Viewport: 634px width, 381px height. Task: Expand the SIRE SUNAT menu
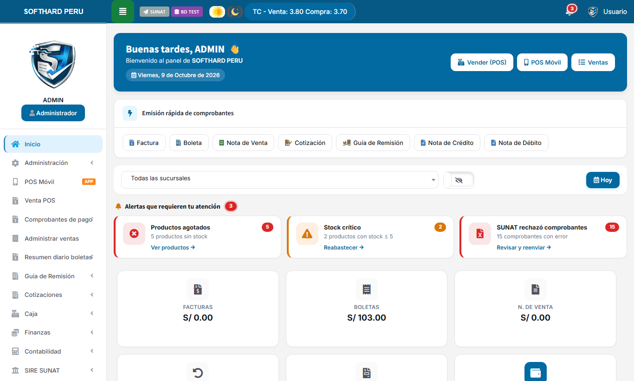click(53, 370)
